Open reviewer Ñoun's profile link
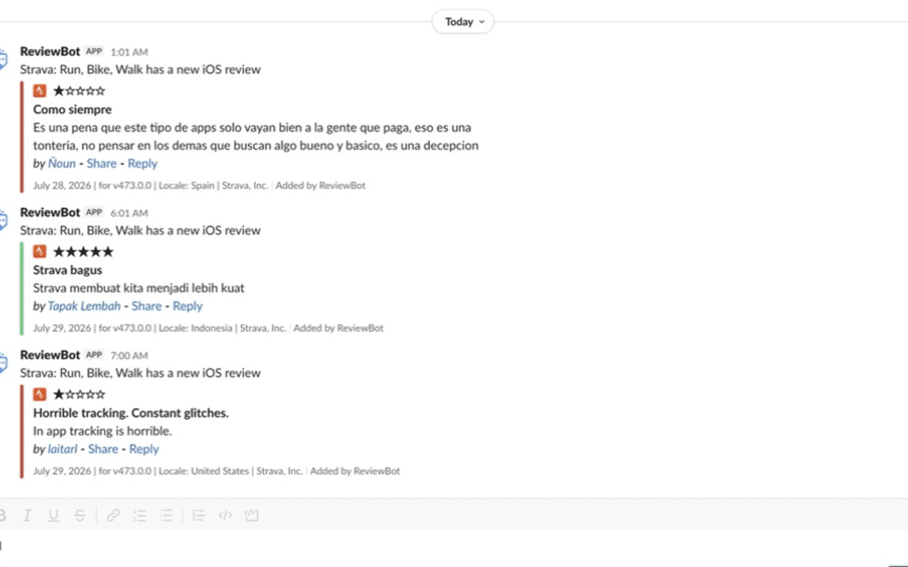The height and width of the screenshot is (567, 908). click(x=62, y=163)
